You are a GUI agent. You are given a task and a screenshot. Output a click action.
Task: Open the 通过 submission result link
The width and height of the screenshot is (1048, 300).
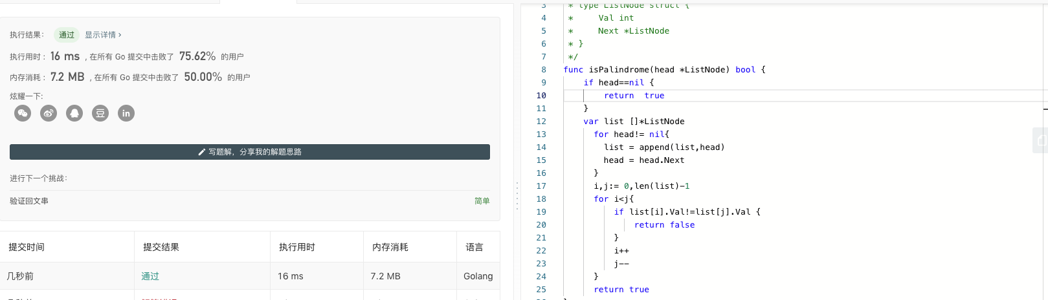click(150, 276)
